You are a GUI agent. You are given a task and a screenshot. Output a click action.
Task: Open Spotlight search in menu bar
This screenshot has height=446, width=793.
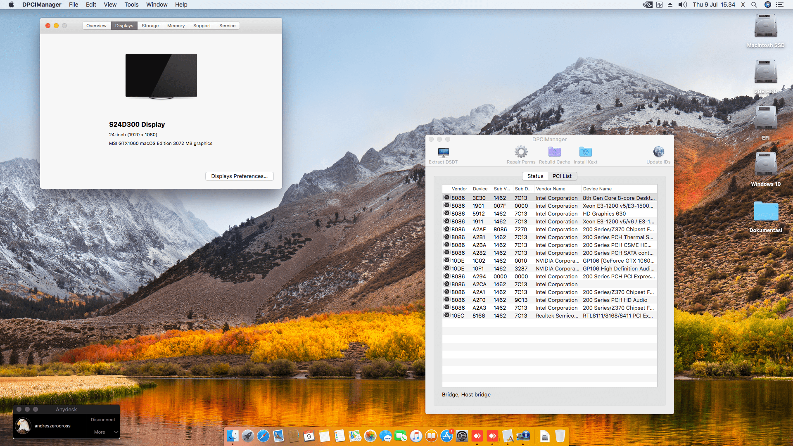pyautogui.click(x=754, y=5)
